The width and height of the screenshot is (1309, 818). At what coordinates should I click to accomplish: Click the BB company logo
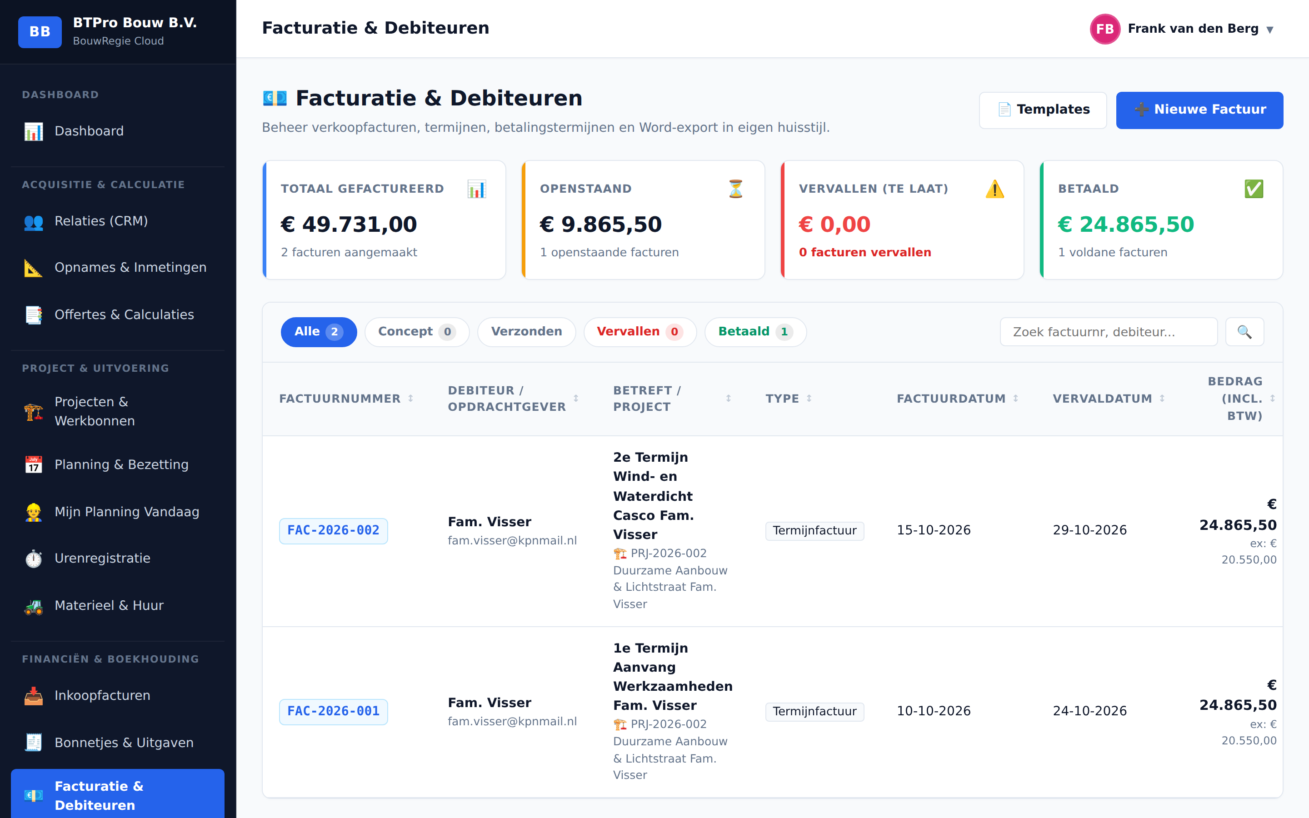[x=40, y=31]
